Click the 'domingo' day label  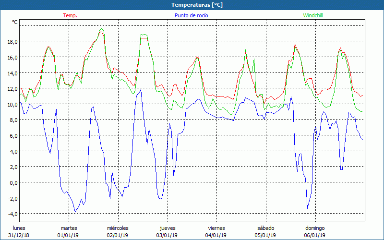pos(315,228)
